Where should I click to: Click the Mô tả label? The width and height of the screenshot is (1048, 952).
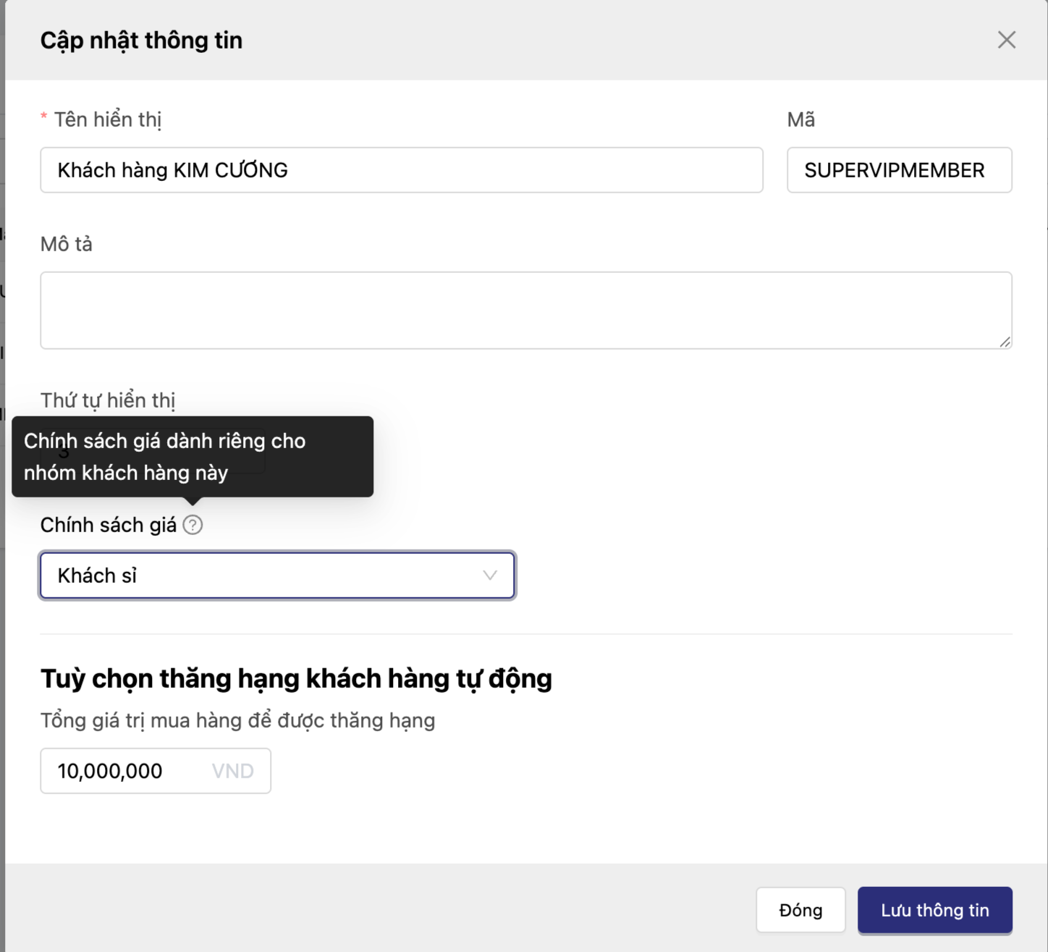(67, 244)
